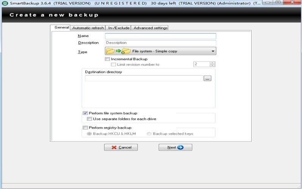The image size is (302, 189).
Task: Focus the Destination directory path field
Action: [144, 79]
